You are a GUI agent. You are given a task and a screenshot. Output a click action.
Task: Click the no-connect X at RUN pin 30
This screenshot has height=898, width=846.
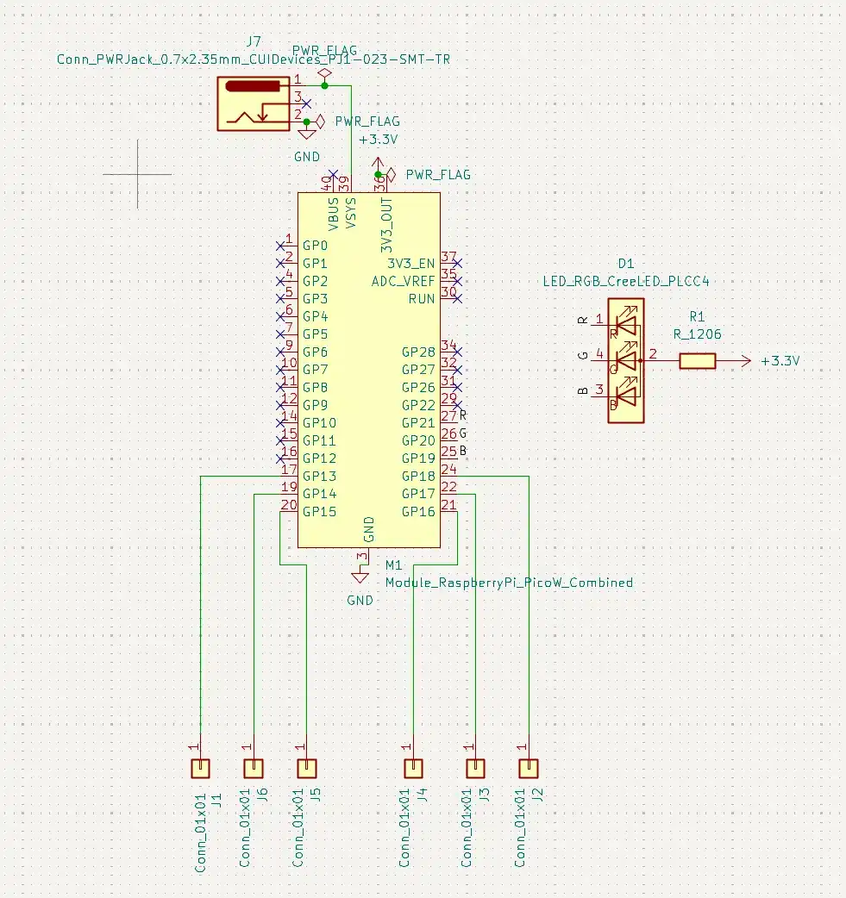pos(457,299)
